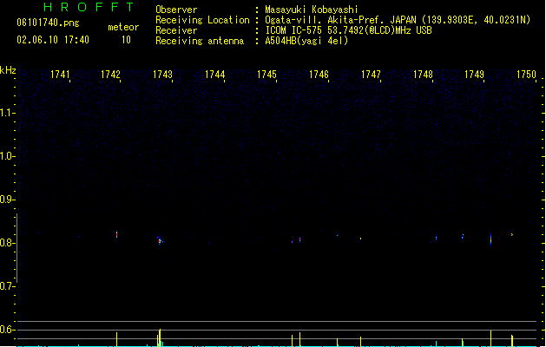Click the 0.7 frequency axis label
This screenshot has height=347, width=546.
coord(7,286)
